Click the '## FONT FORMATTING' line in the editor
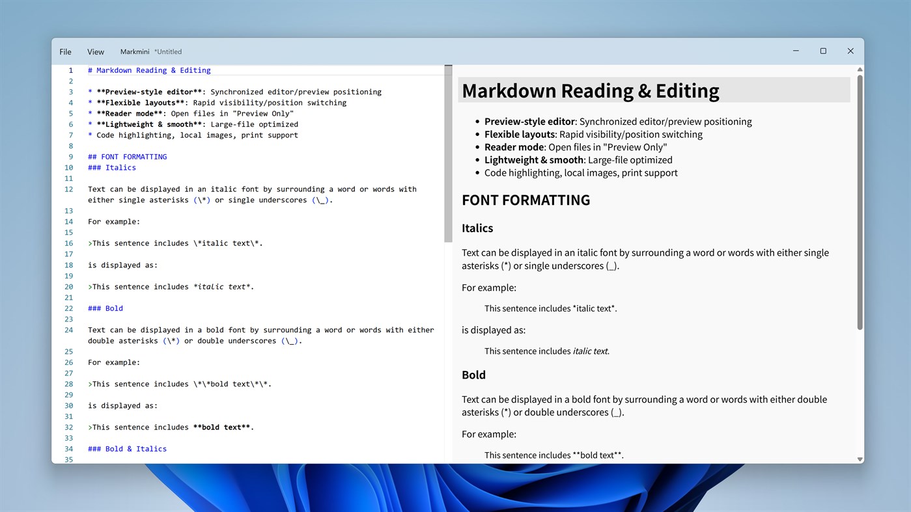 (127, 156)
